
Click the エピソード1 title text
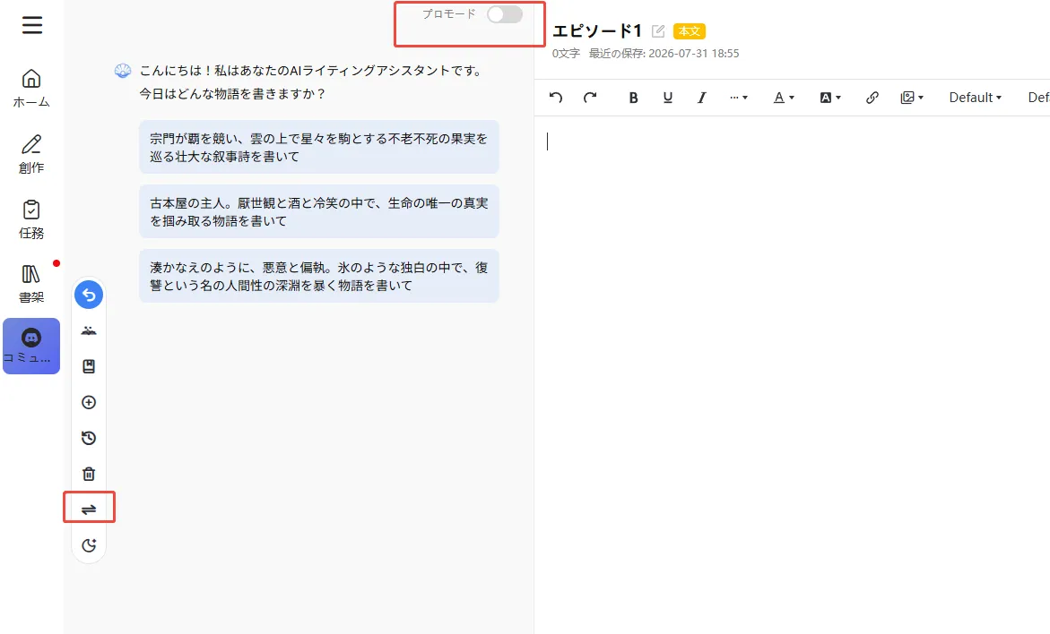coord(597,30)
